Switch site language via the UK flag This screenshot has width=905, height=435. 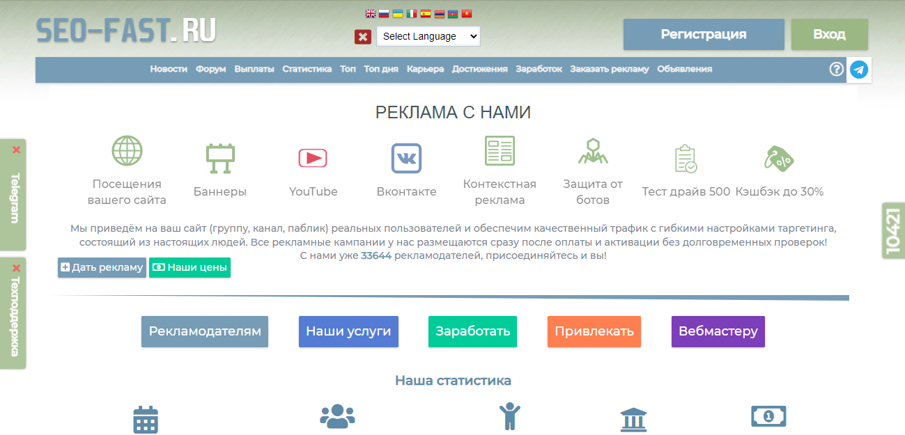pos(371,13)
